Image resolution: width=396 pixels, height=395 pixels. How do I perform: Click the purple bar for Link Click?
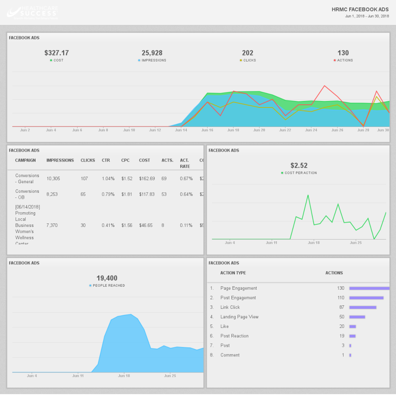[363, 308]
